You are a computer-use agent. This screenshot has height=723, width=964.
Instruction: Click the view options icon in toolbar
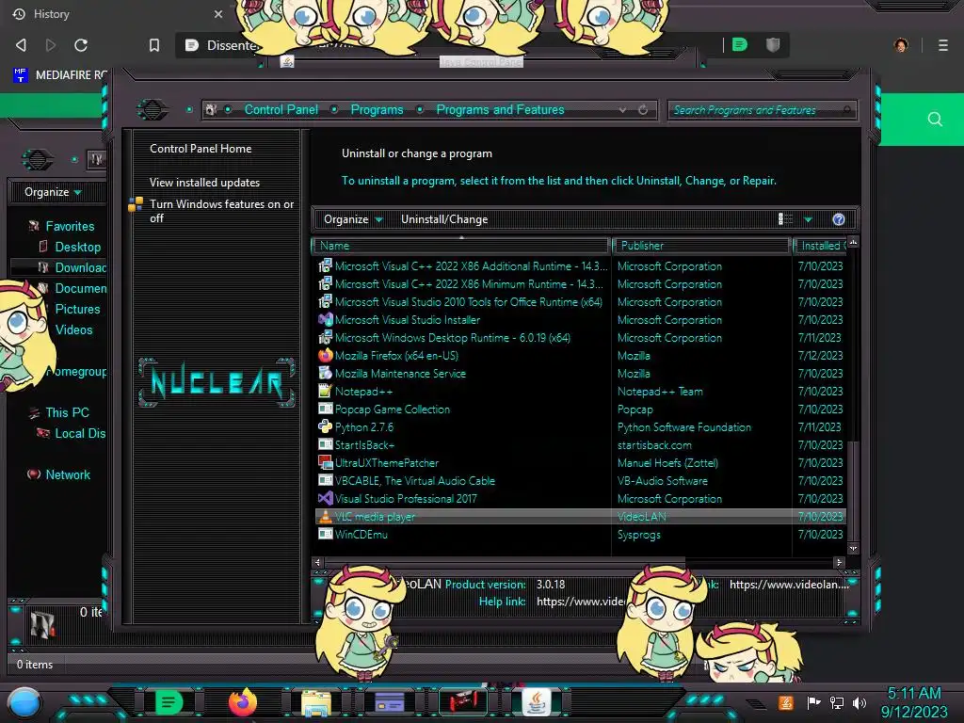pos(785,219)
